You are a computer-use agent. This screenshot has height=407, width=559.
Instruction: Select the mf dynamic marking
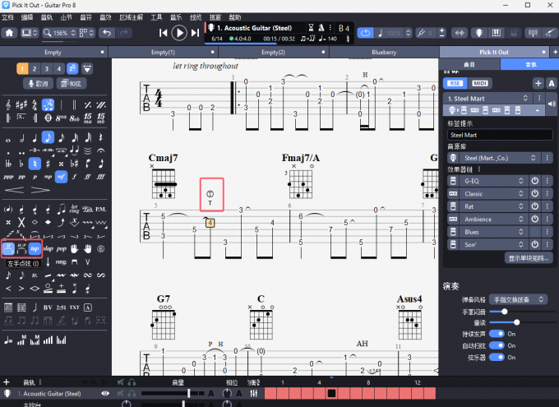coord(62,177)
